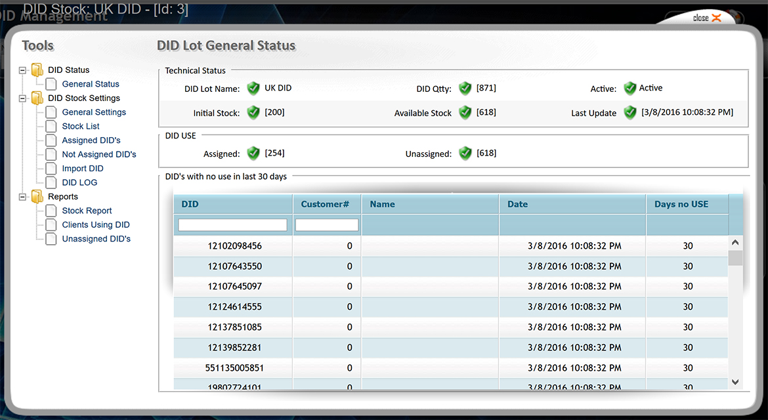Collapse the Reports tree node
The width and height of the screenshot is (768, 420).
pos(23,197)
